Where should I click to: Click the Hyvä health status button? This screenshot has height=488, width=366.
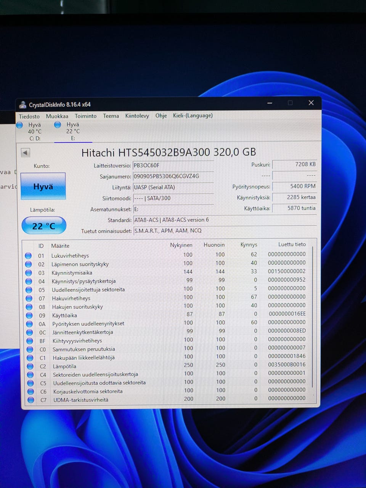pyautogui.click(x=43, y=186)
